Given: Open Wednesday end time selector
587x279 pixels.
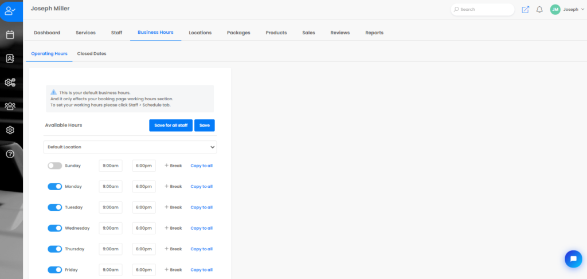Looking at the screenshot, I should tap(144, 228).
